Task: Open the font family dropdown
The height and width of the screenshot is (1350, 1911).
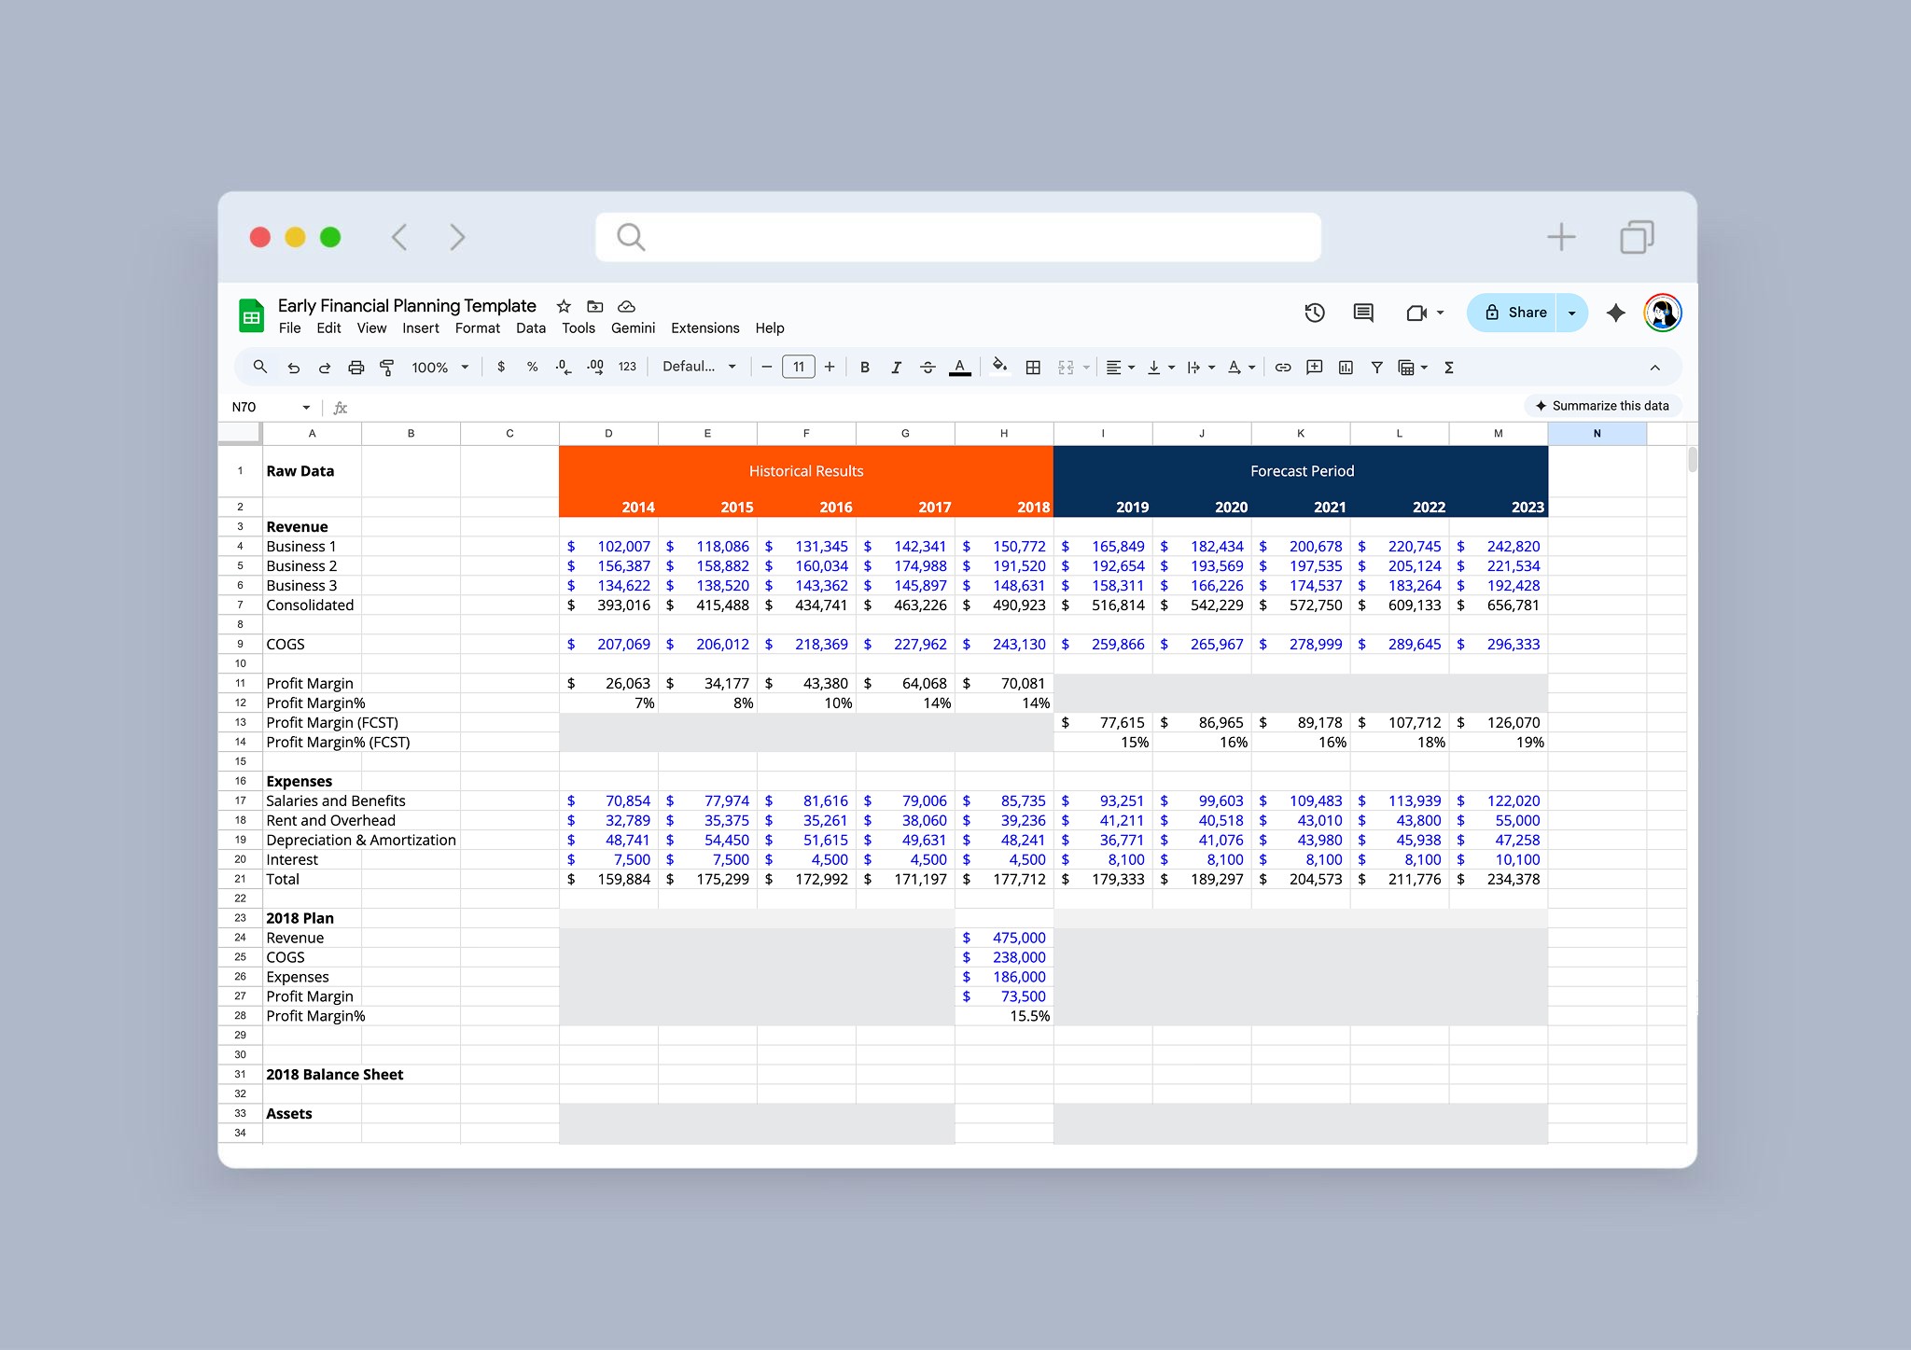Action: click(699, 367)
